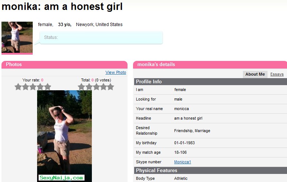Click third star in Total rating
287x182 pixels.
[x=96, y=87]
